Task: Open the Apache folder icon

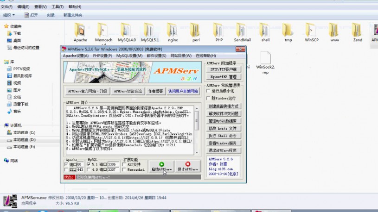Action: (80, 30)
